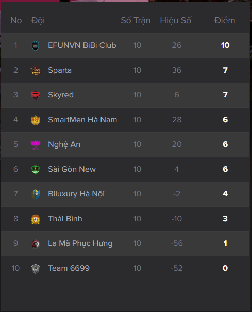This screenshot has width=252, height=312.
Task: Click the Biluxury Hà Nội team logo
Action: (36, 194)
